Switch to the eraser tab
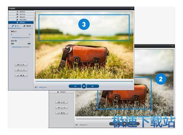 point(27,26)
